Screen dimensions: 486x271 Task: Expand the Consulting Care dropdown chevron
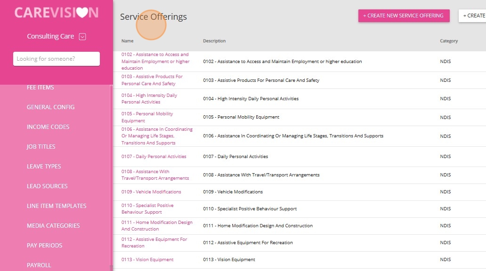click(x=82, y=37)
